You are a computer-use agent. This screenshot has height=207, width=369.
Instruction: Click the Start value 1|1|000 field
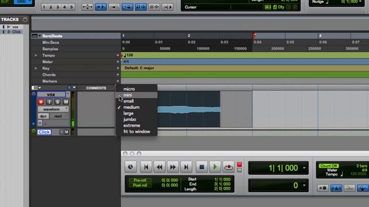point(222,179)
